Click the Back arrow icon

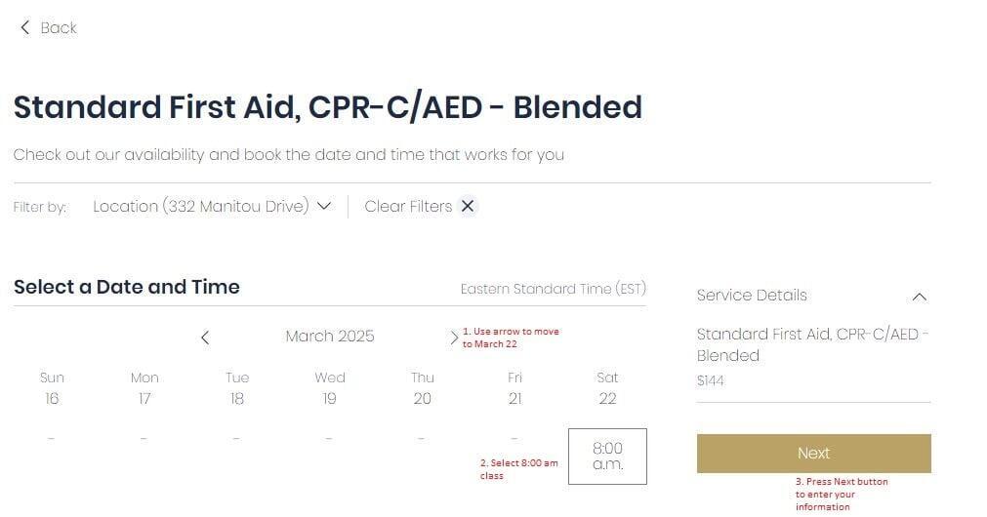click(x=24, y=27)
